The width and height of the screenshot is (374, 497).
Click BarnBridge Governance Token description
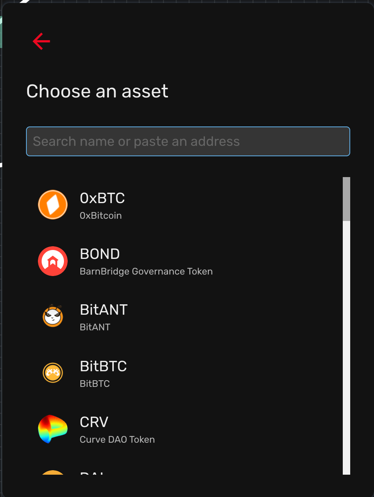click(146, 272)
